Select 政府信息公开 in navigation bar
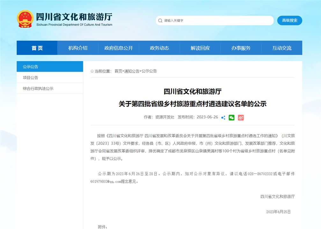This screenshot has height=229, width=321. (119, 48)
